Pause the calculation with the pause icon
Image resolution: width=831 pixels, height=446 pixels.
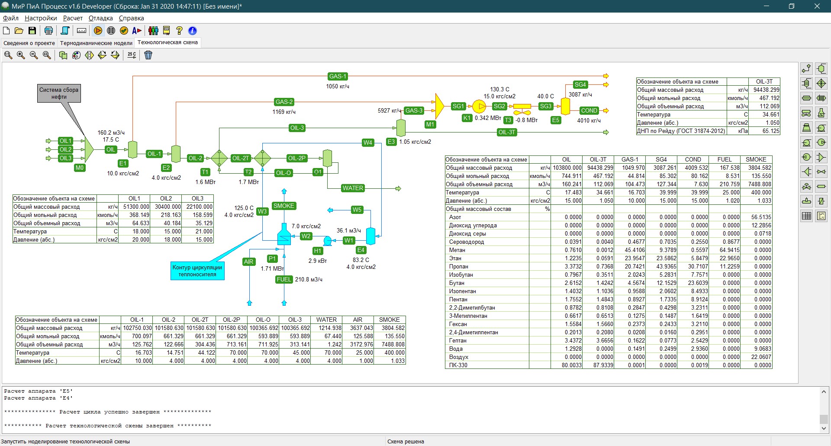coord(111,31)
